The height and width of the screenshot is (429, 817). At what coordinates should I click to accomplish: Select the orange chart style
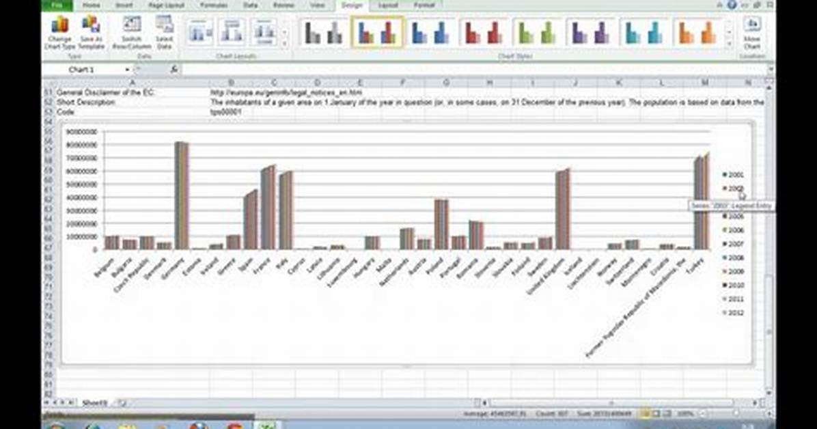[697, 33]
